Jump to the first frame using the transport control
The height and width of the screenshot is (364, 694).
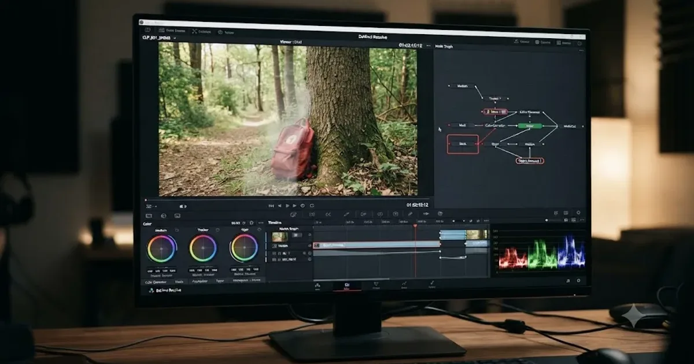tap(271, 206)
